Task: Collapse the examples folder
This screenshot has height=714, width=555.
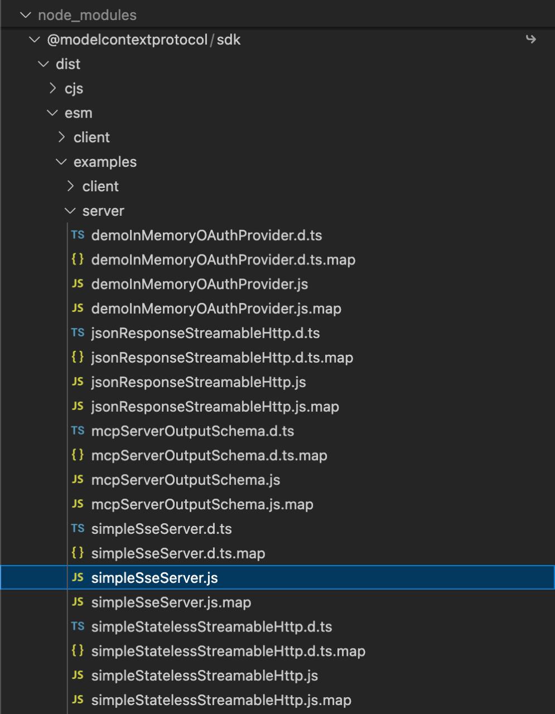Action: 61,162
